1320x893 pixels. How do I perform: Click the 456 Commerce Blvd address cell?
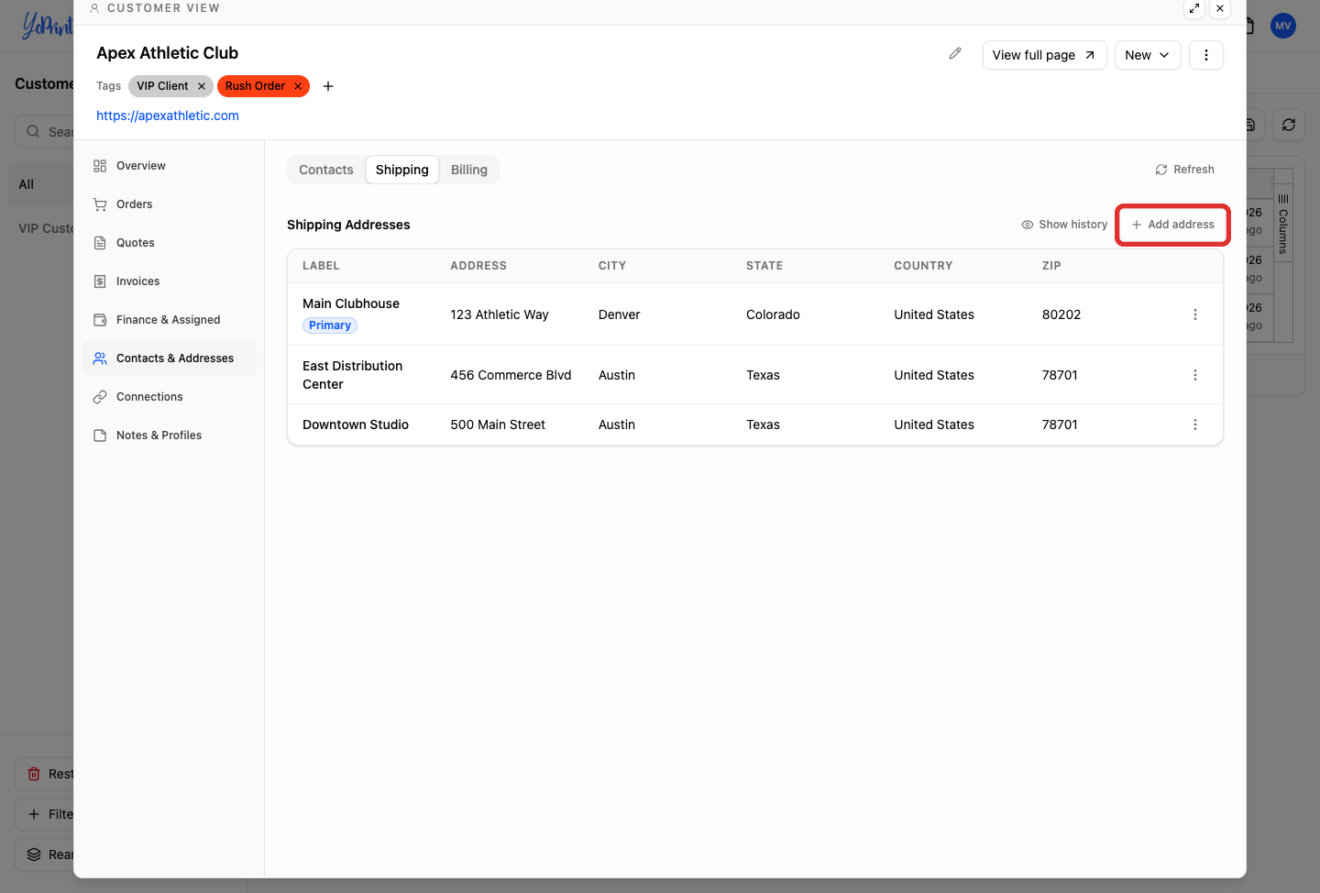tap(511, 375)
